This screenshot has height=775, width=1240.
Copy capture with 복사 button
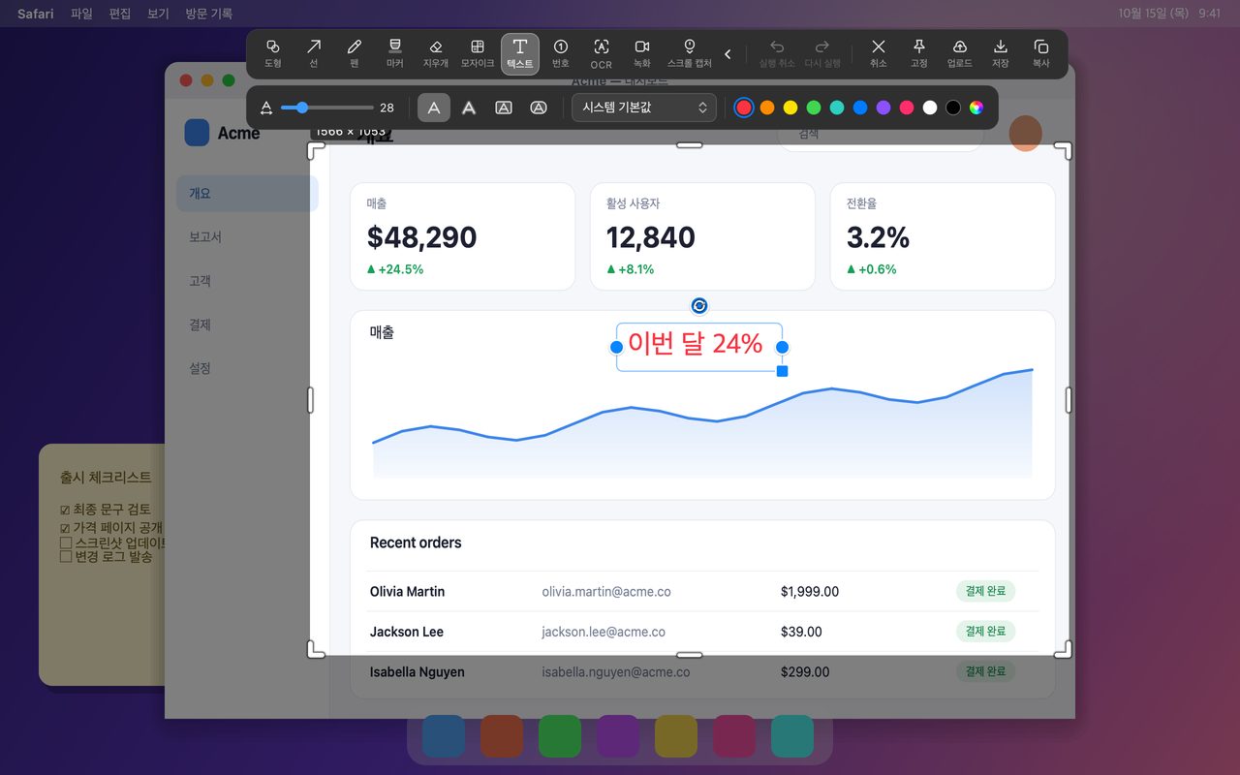click(x=1041, y=53)
